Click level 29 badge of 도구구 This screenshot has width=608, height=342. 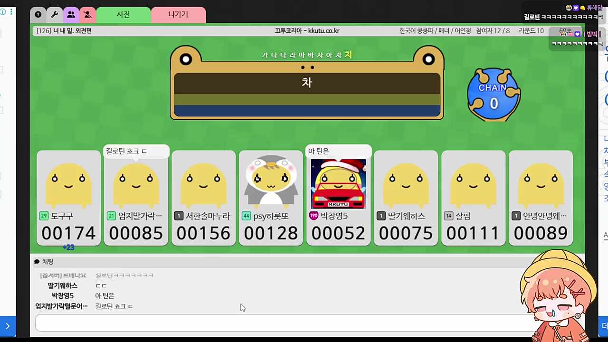(x=44, y=216)
